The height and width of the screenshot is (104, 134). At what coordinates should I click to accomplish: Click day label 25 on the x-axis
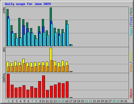point(102,101)
